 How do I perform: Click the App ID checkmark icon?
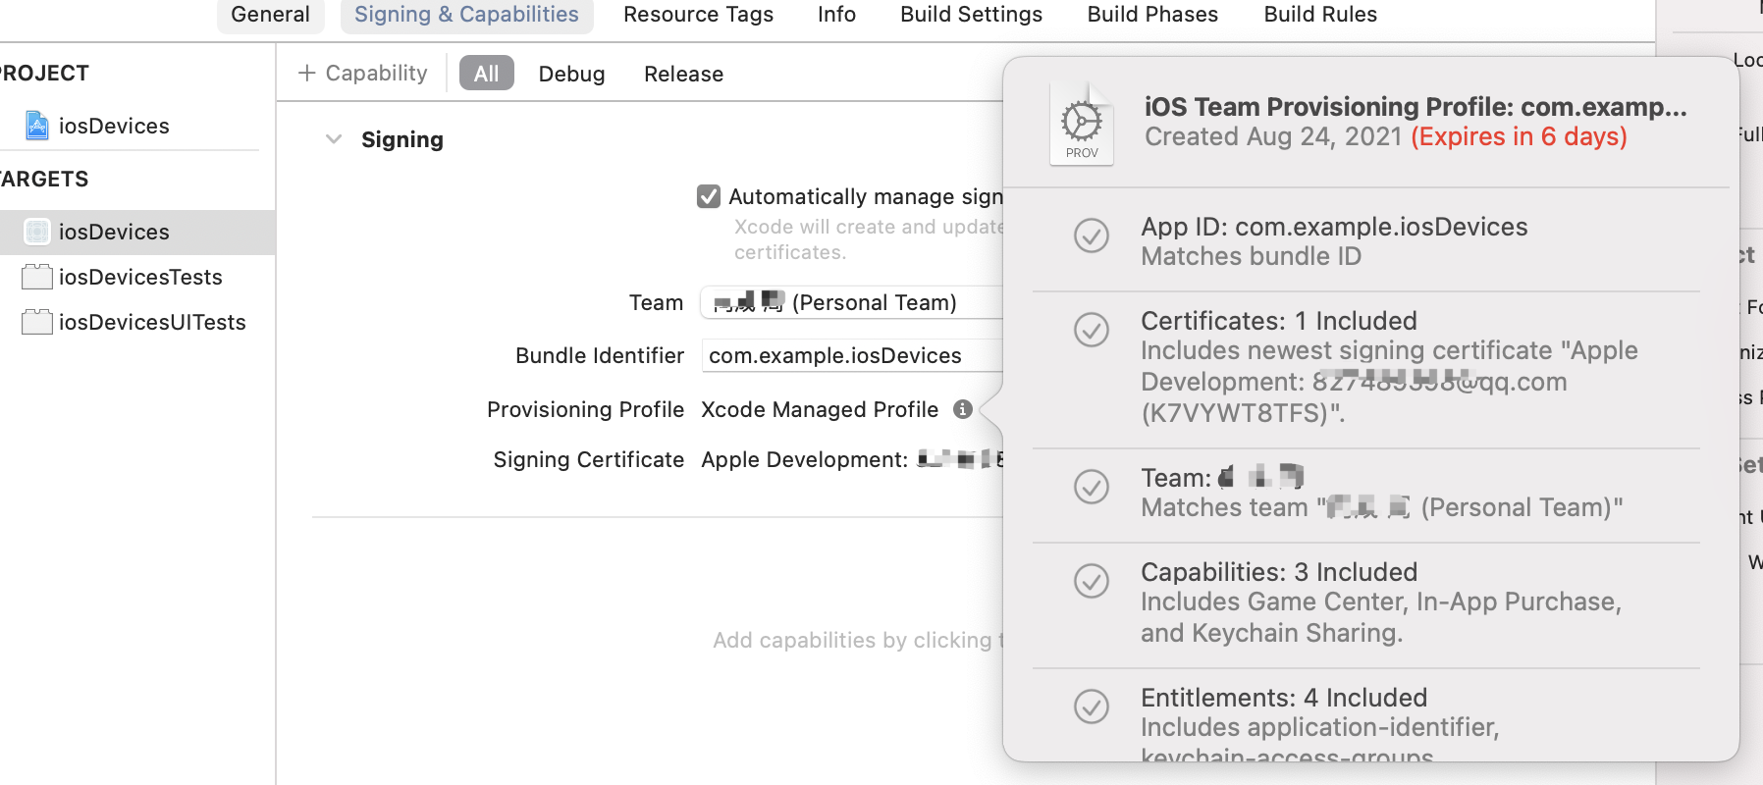coord(1092,235)
